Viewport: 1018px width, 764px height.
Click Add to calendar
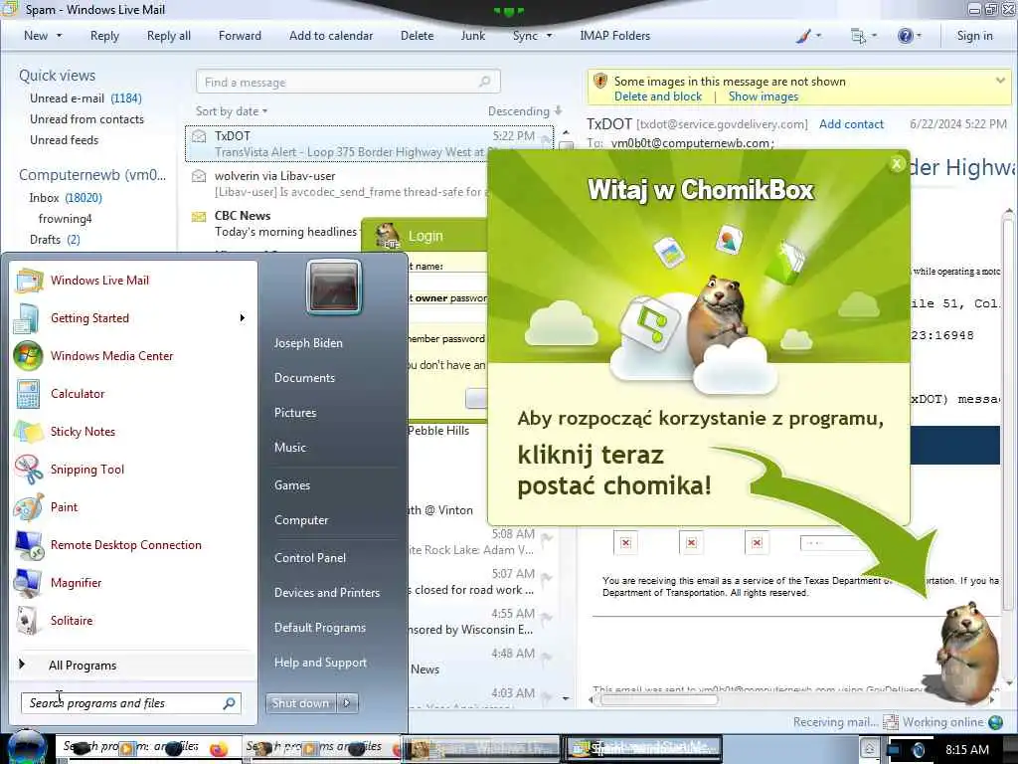coord(331,36)
